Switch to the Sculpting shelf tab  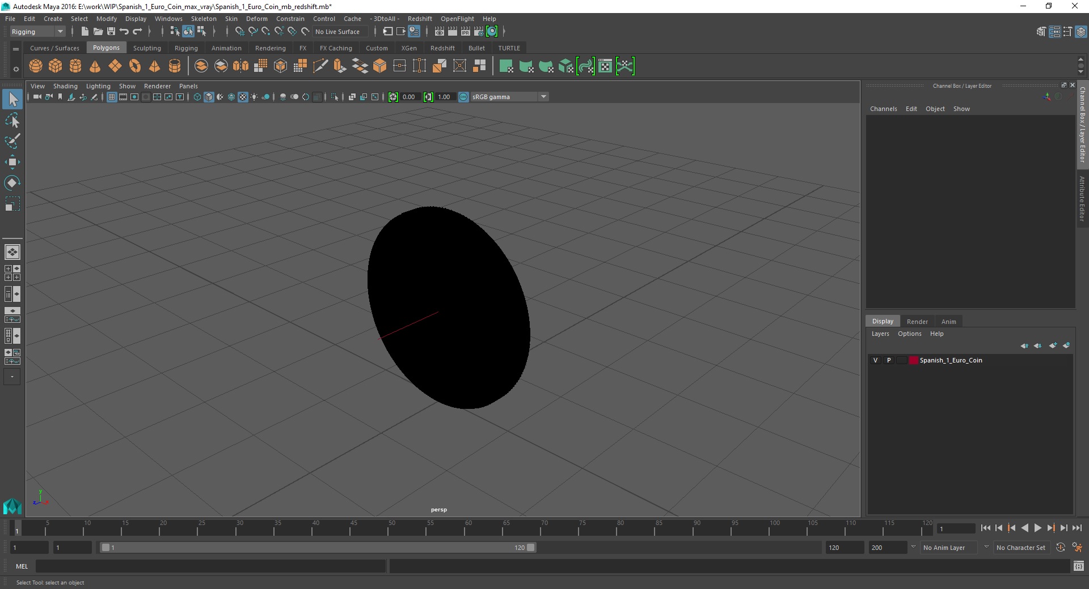pyautogui.click(x=147, y=48)
